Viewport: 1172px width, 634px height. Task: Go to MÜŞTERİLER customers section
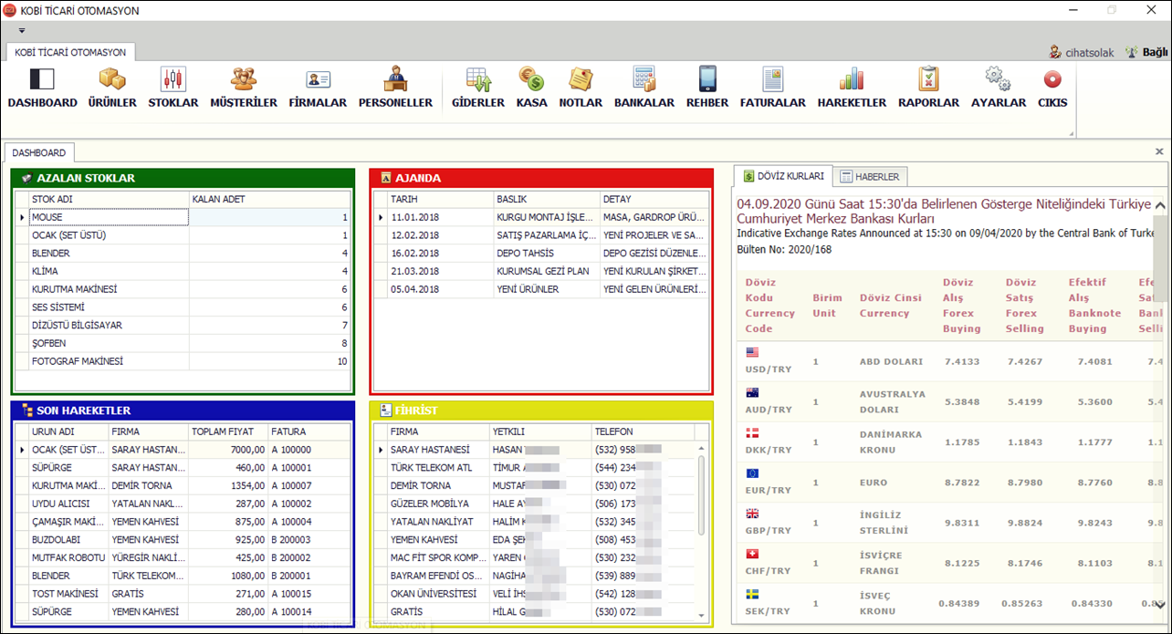pos(243,88)
